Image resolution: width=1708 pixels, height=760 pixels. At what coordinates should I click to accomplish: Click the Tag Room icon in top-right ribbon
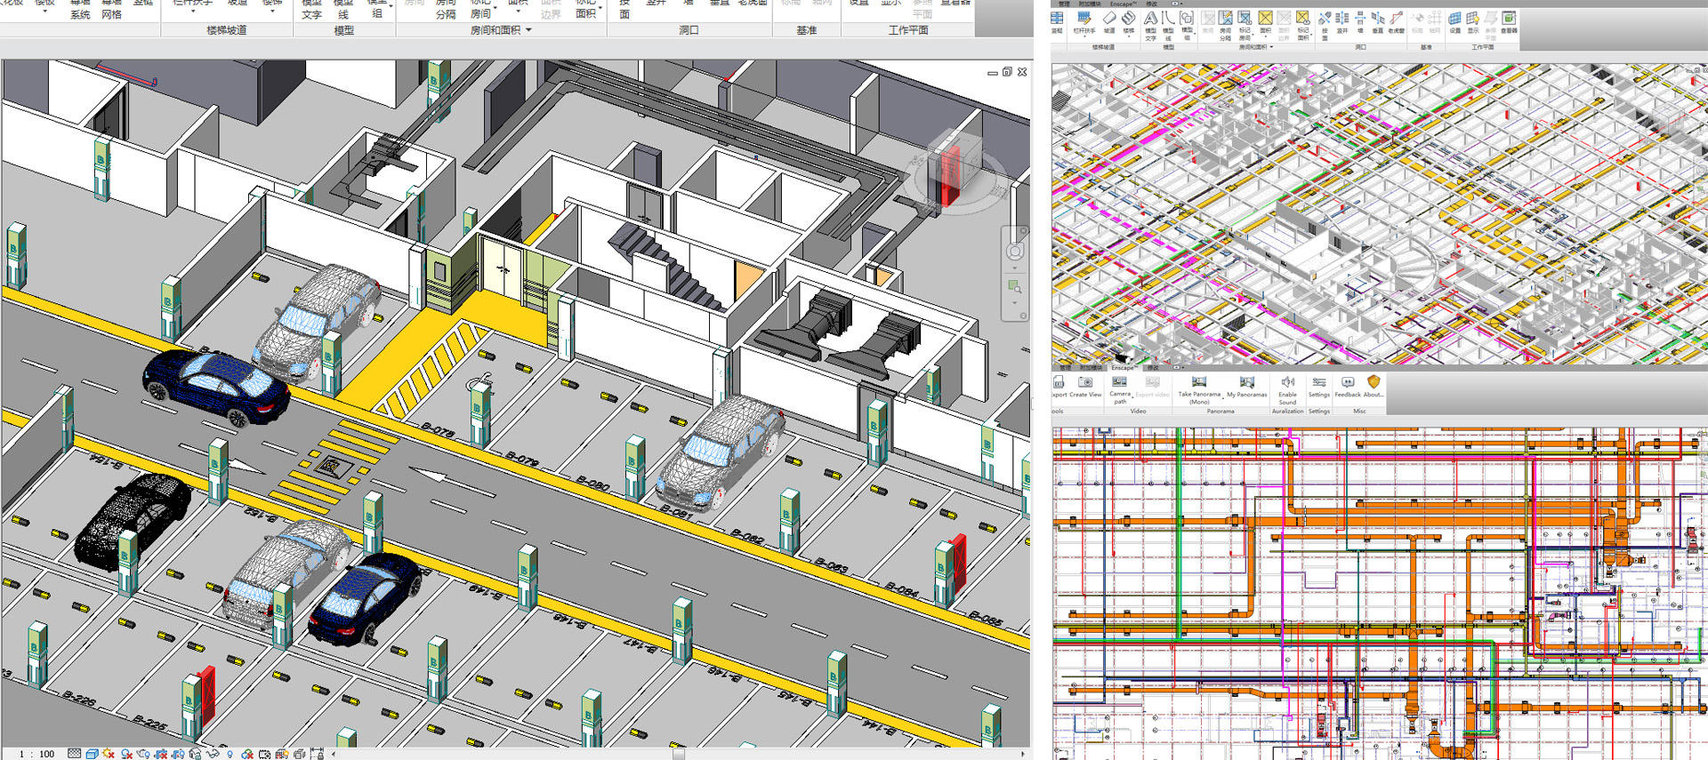(x=1245, y=18)
